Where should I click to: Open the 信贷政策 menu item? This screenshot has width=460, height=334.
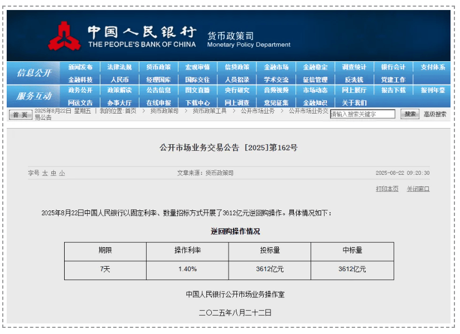coord(237,67)
